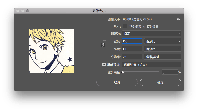Click the zoom button in title bar
This screenshot has height=111, width=198.
pyautogui.click(x=28, y=11)
